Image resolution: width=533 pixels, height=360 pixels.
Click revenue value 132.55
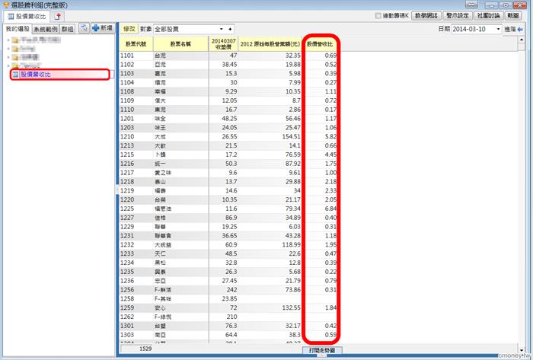(x=291, y=307)
